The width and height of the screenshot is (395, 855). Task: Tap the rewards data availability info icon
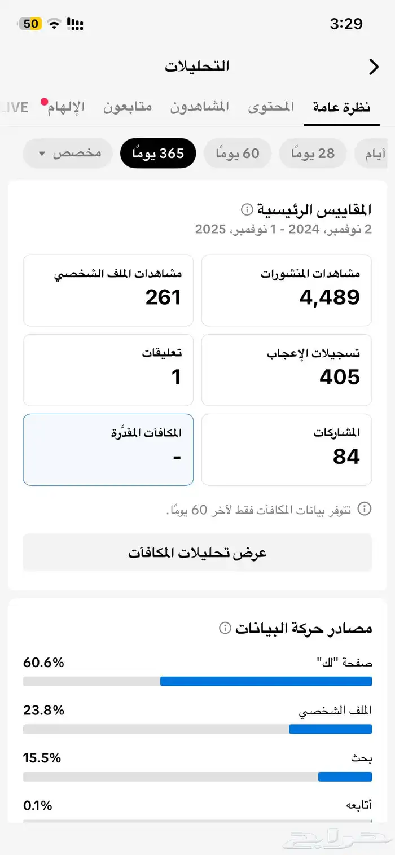[x=366, y=509]
